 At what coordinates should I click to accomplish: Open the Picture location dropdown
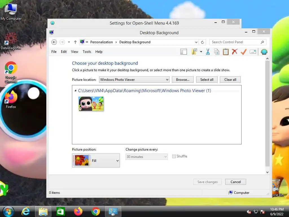[x=134, y=79]
